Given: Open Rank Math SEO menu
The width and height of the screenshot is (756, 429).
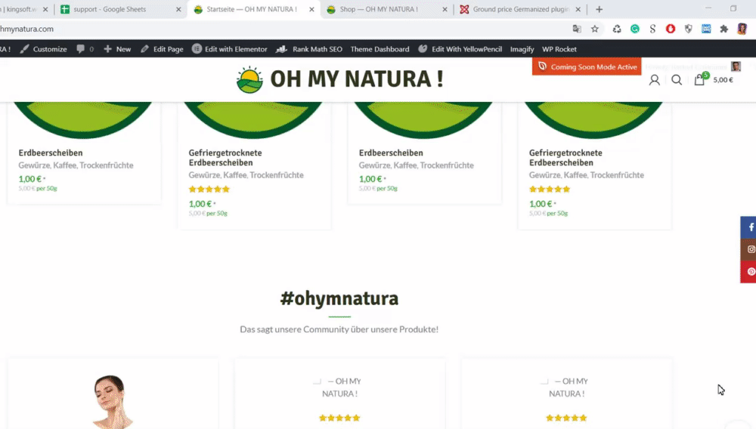Looking at the screenshot, I should pyautogui.click(x=309, y=49).
